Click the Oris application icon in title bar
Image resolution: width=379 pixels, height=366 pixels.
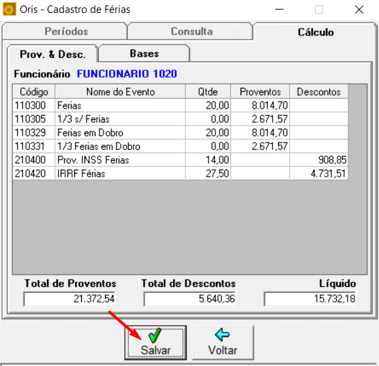(9, 10)
